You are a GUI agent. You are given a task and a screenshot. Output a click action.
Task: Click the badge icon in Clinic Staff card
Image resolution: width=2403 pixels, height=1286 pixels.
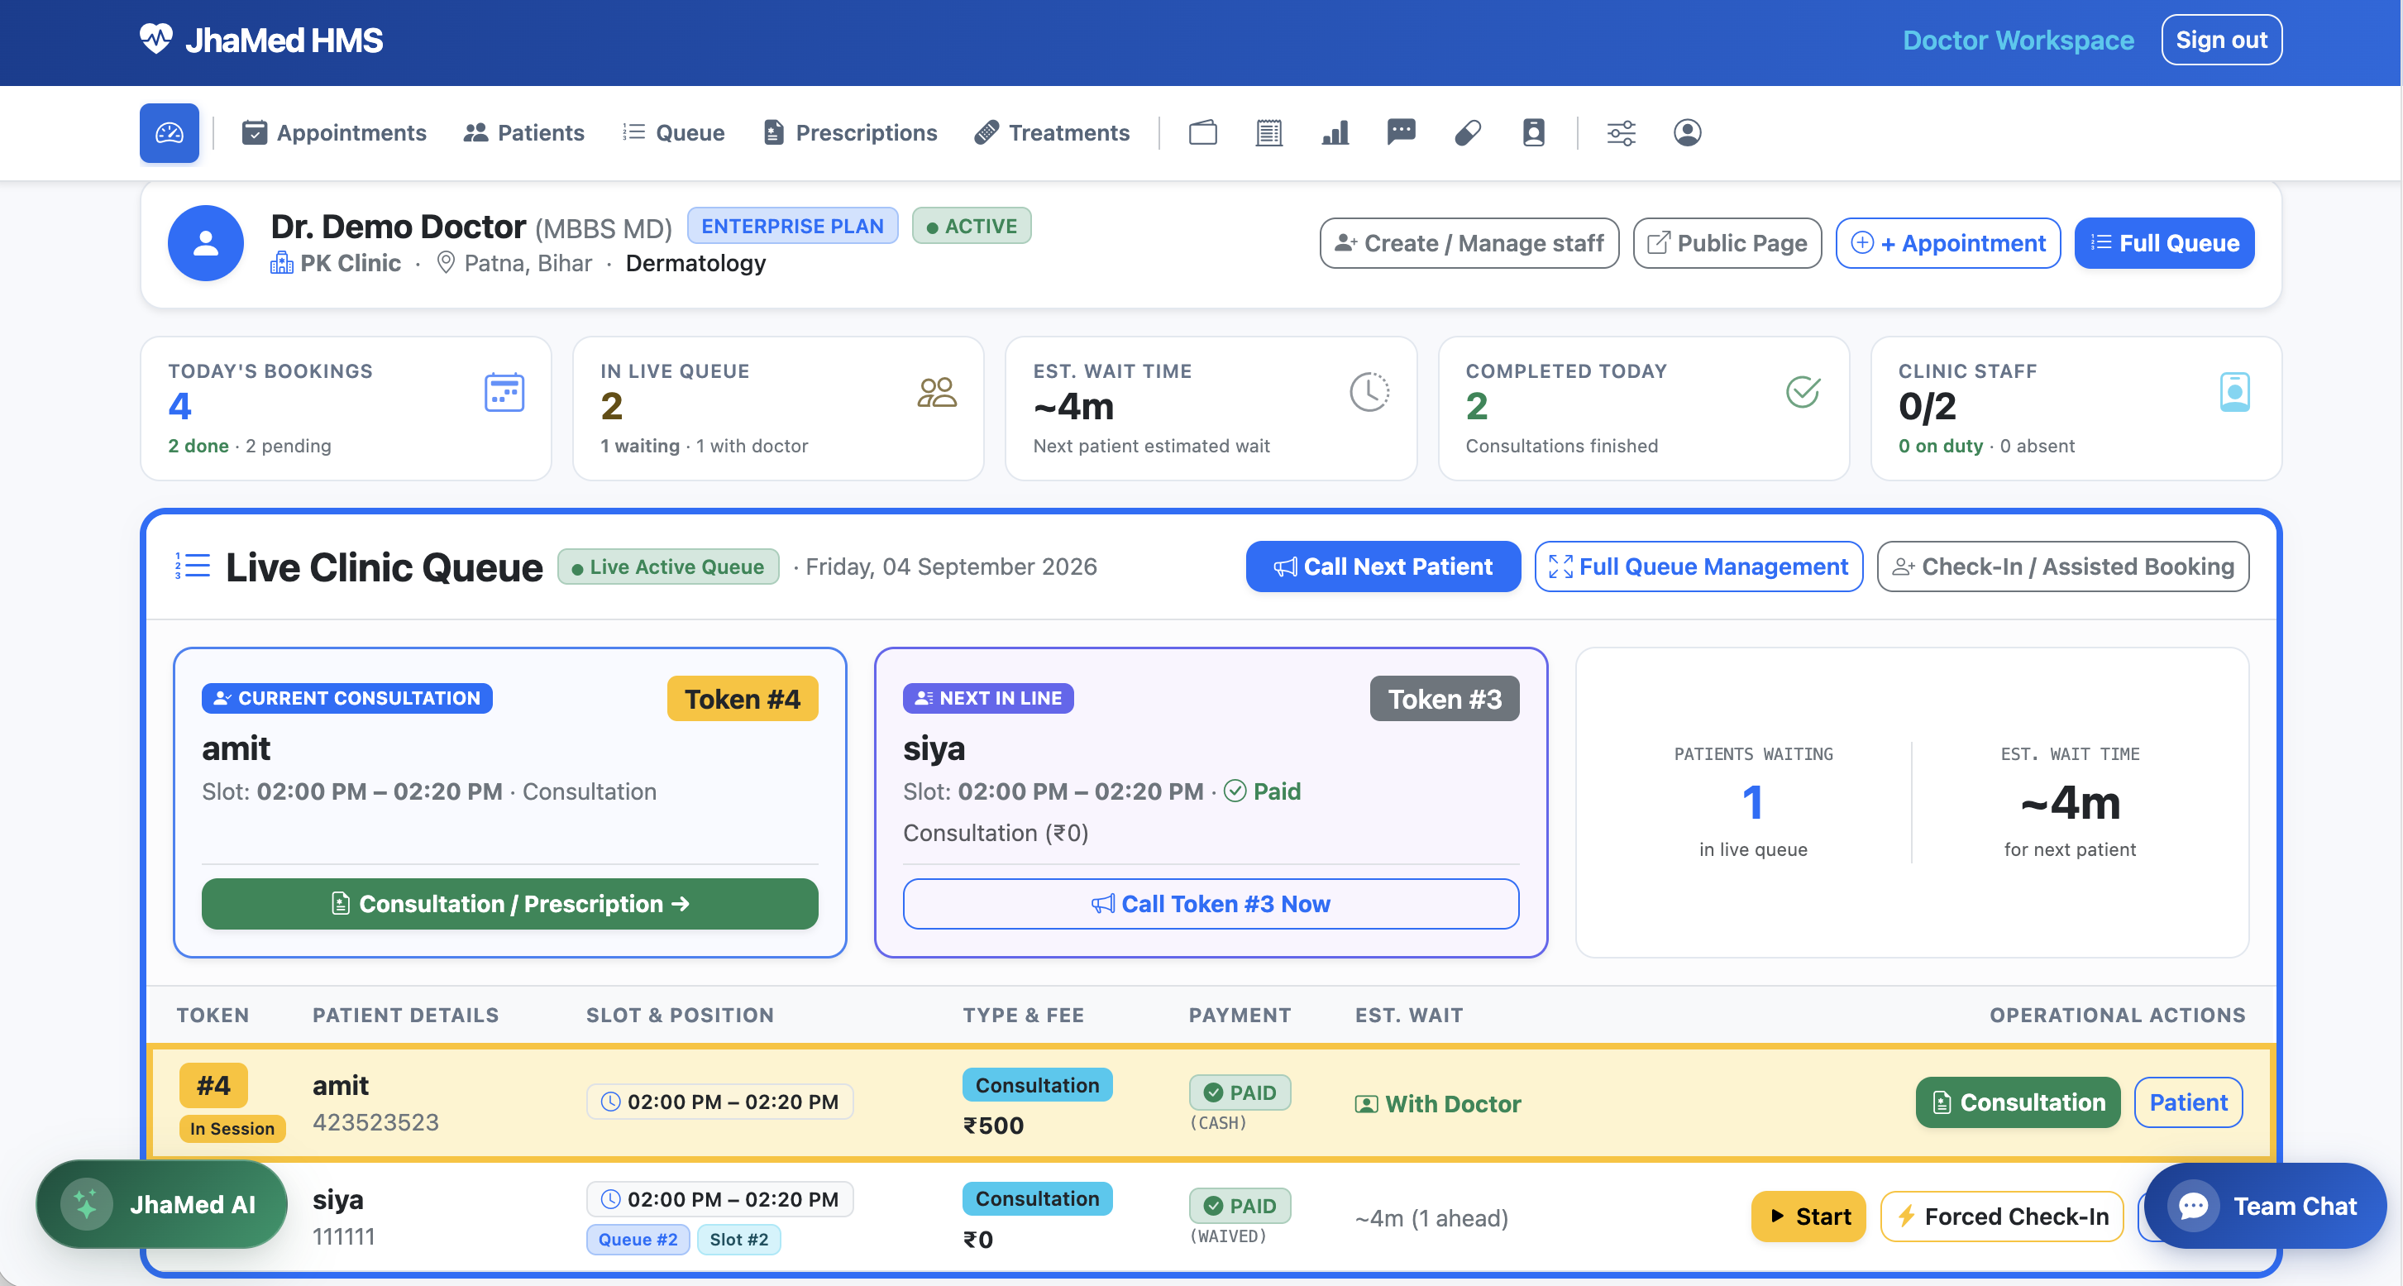[2235, 392]
